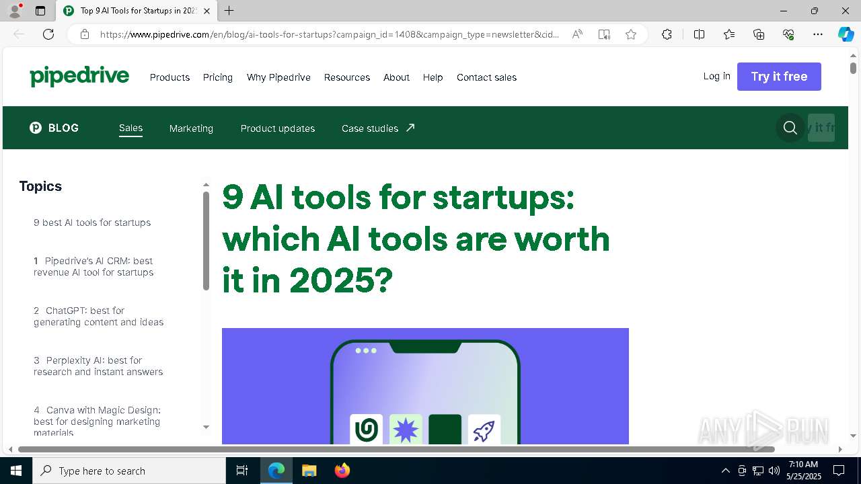This screenshot has height=484, width=861.
Task: View site information via the lock icon
Action: pyautogui.click(x=85, y=34)
